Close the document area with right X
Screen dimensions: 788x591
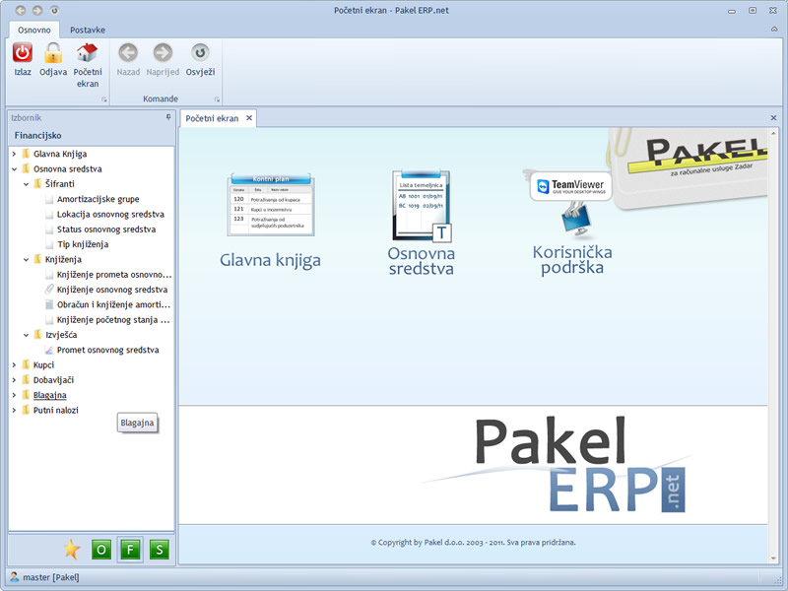tap(773, 117)
